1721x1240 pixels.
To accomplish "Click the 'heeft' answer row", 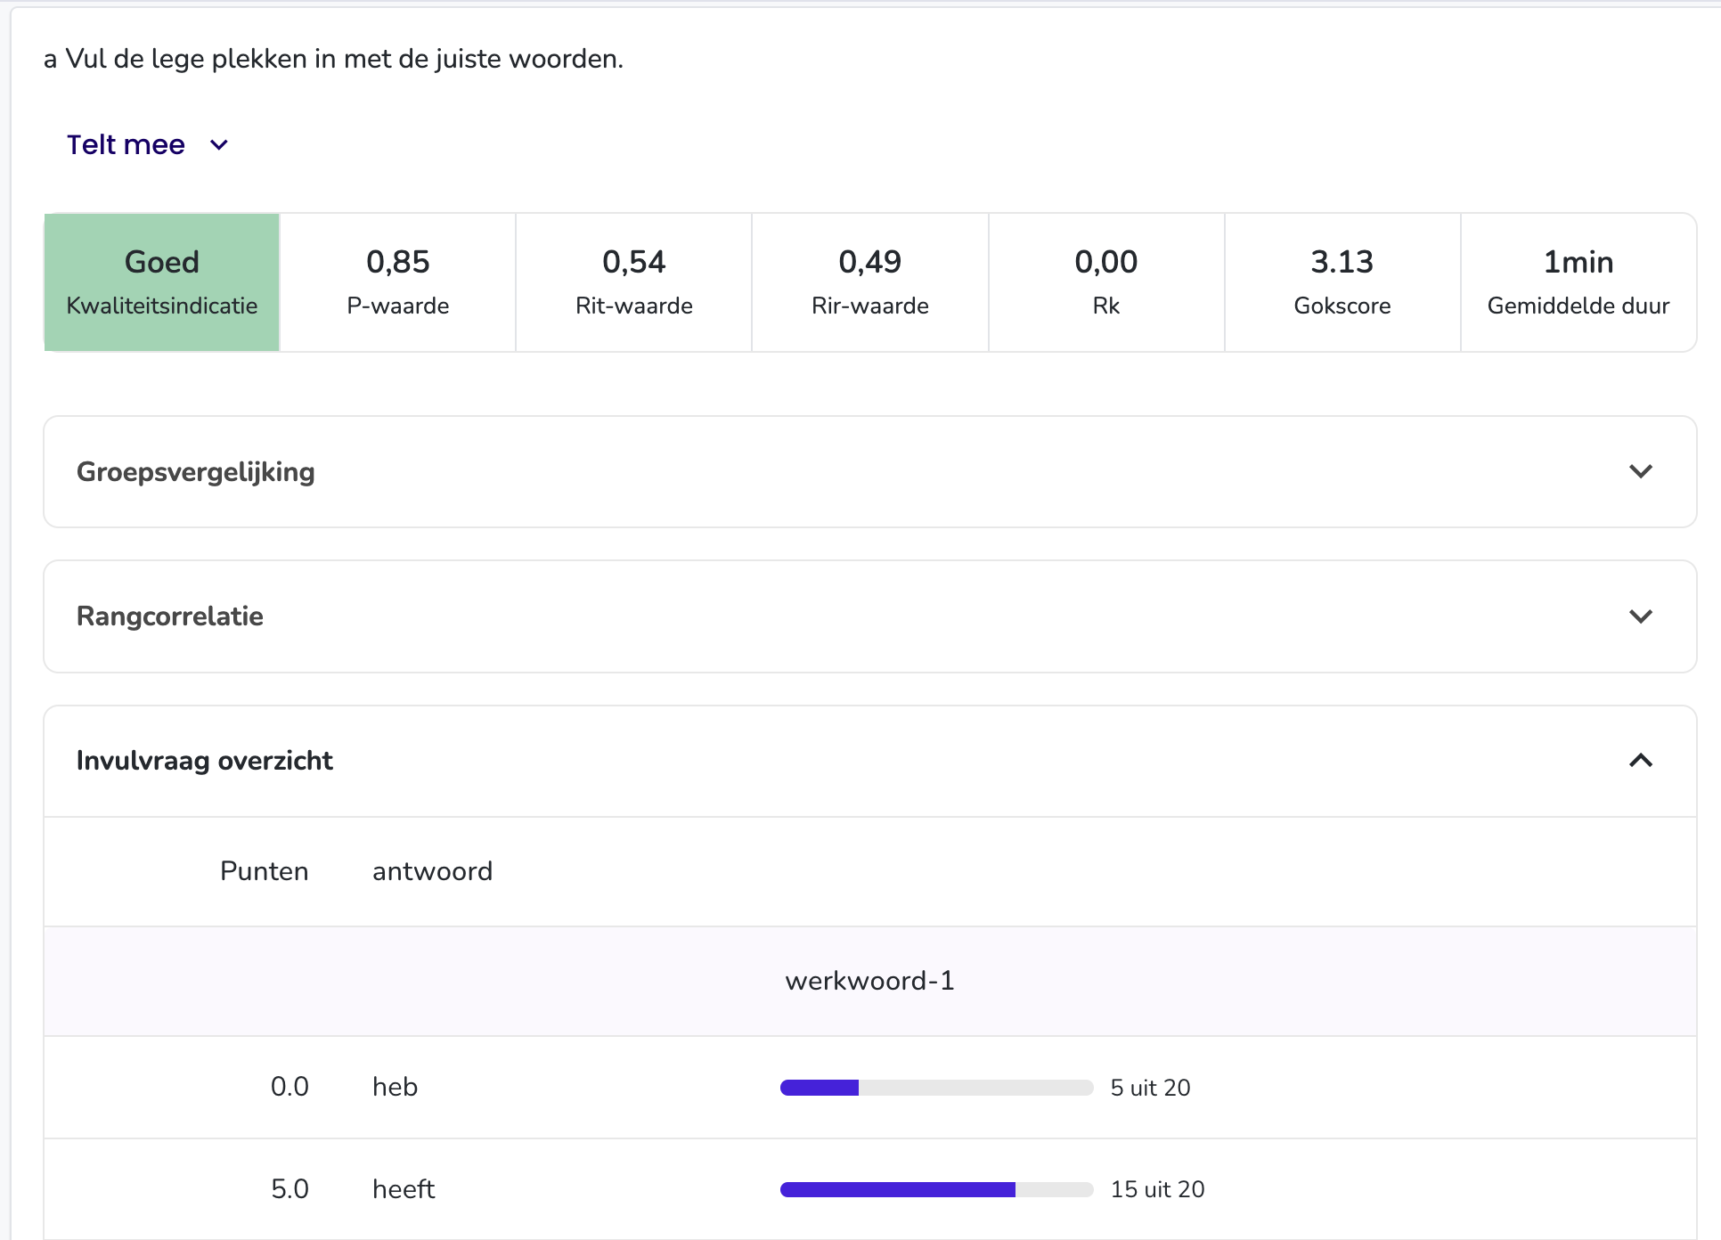I will click(x=869, y=1189).
